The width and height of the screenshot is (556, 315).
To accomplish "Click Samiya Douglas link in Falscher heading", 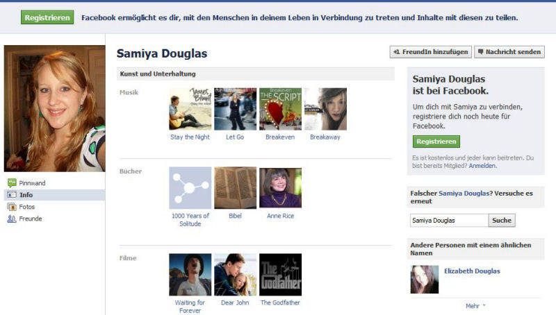I will pyautogui.click(x=464, y=194).
